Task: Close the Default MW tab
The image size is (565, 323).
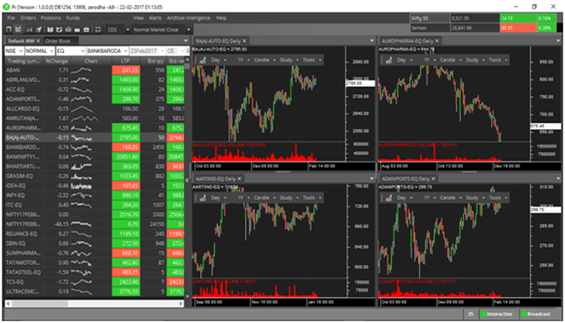Action: pos(38,41)
